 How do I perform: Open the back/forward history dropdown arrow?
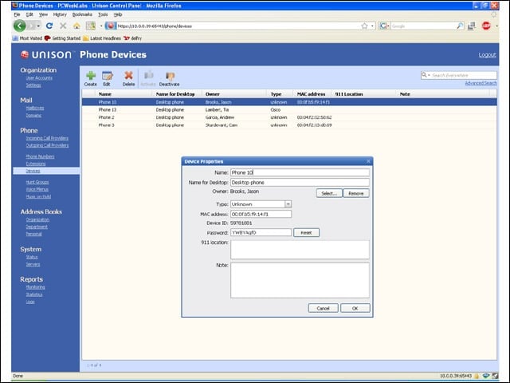click(39, 26)
